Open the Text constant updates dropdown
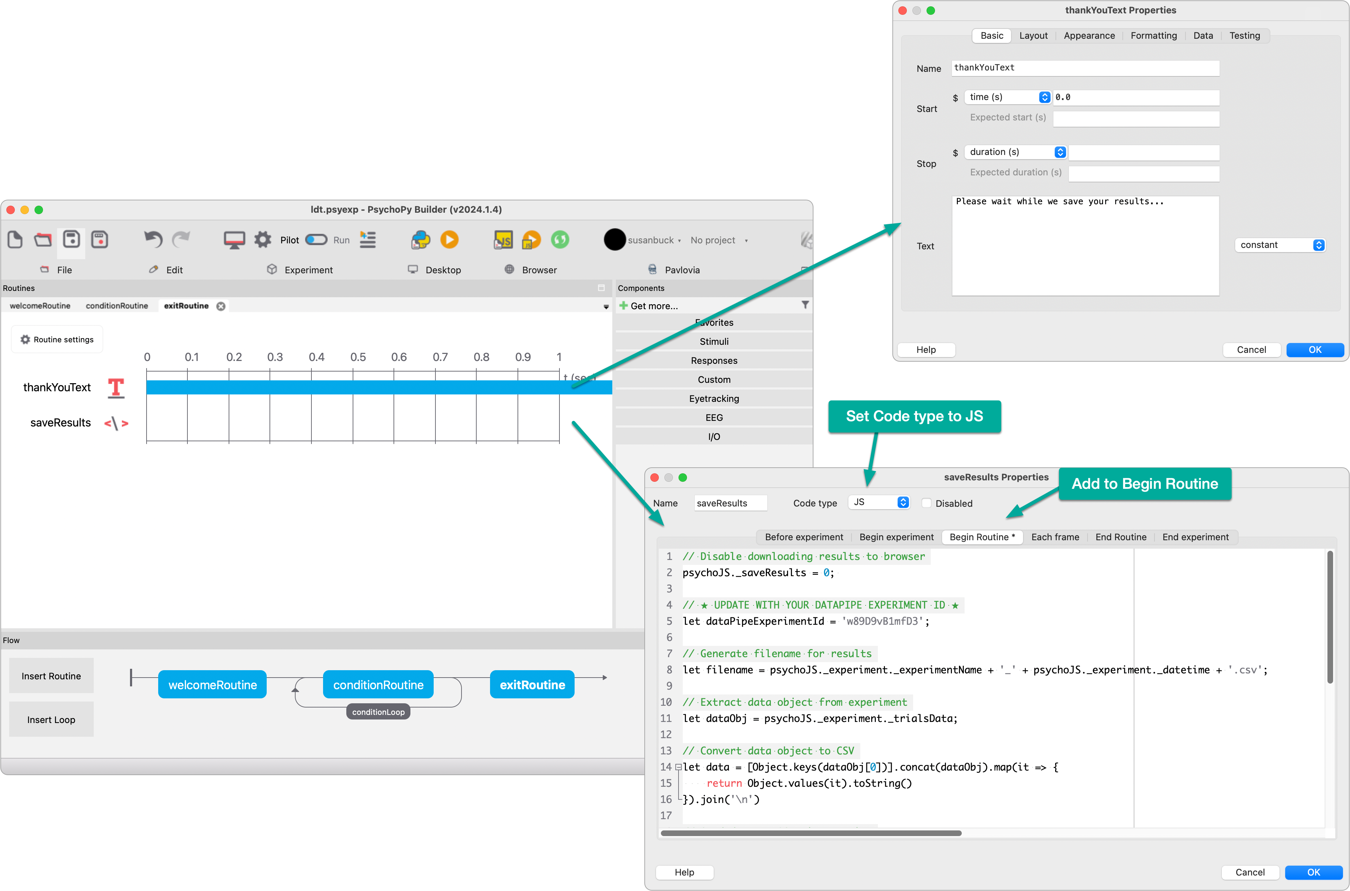 (x=1281, y=245)
